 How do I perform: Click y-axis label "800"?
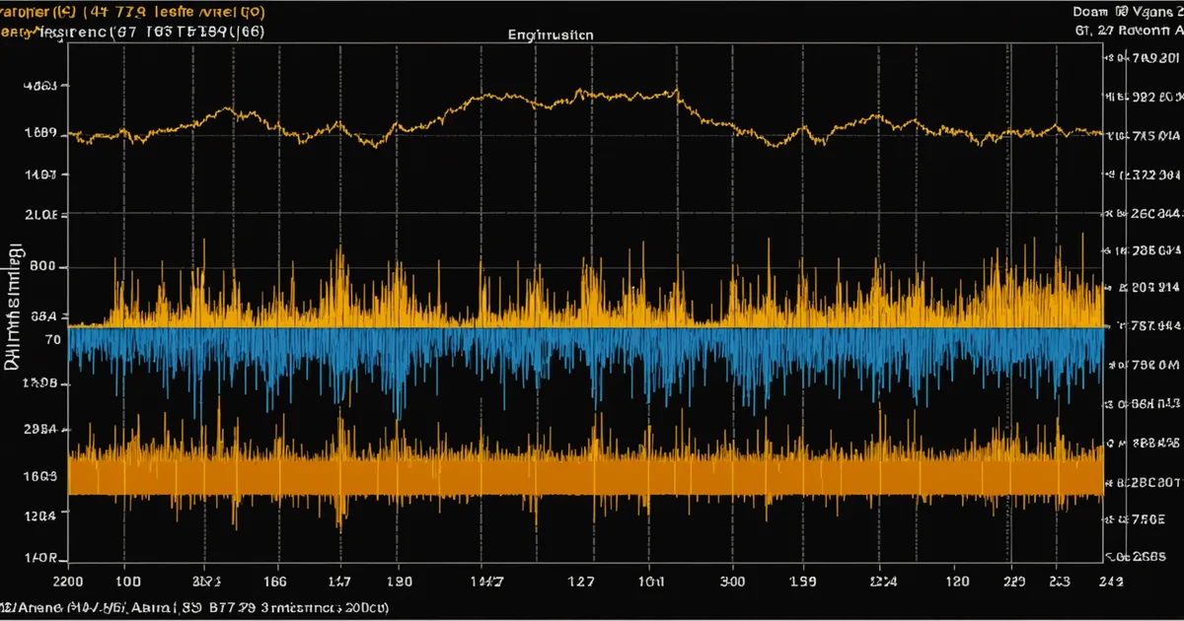[x=43, y=267]
